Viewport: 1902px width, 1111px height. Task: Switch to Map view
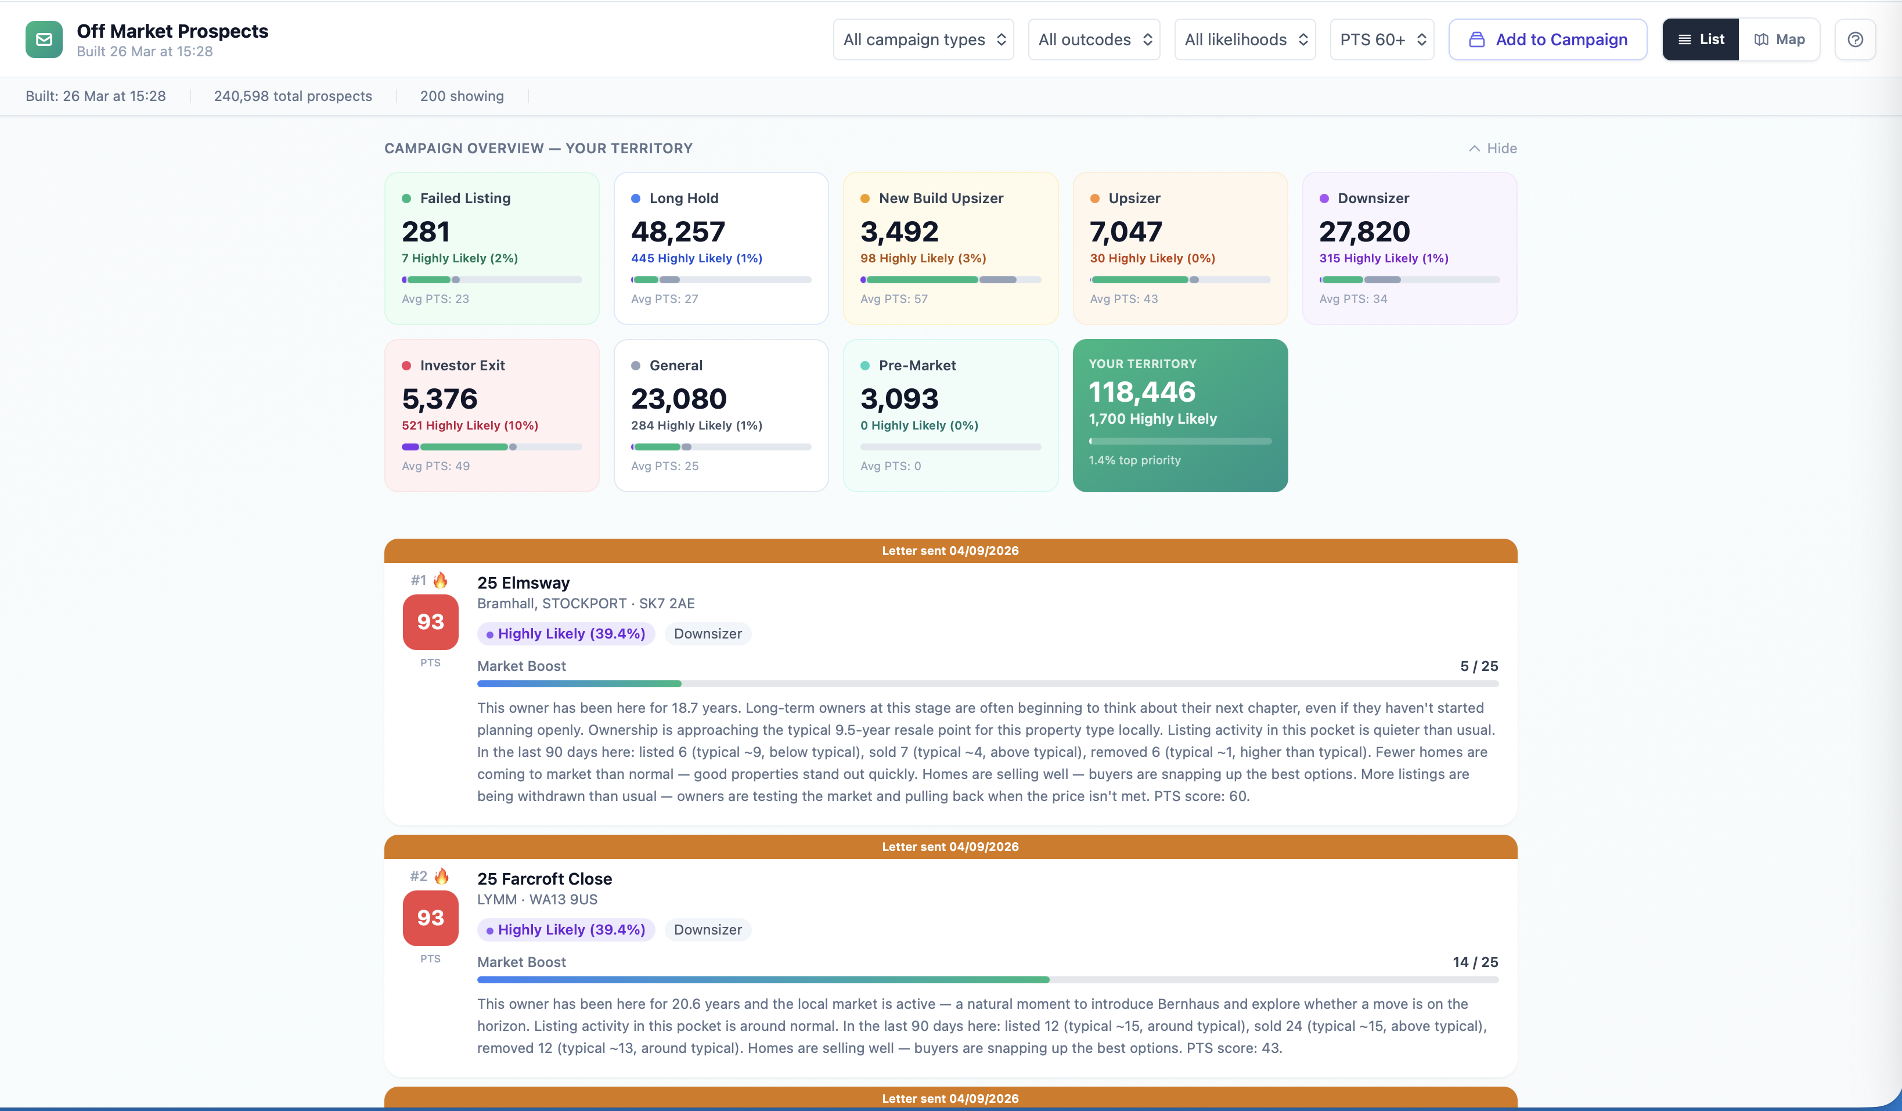[1779, 39]
